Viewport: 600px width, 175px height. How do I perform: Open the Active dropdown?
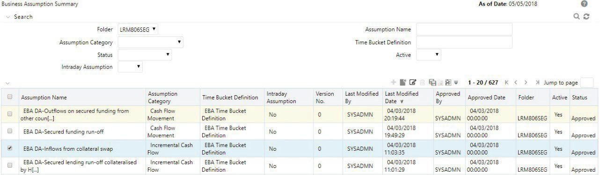point(429,55)
